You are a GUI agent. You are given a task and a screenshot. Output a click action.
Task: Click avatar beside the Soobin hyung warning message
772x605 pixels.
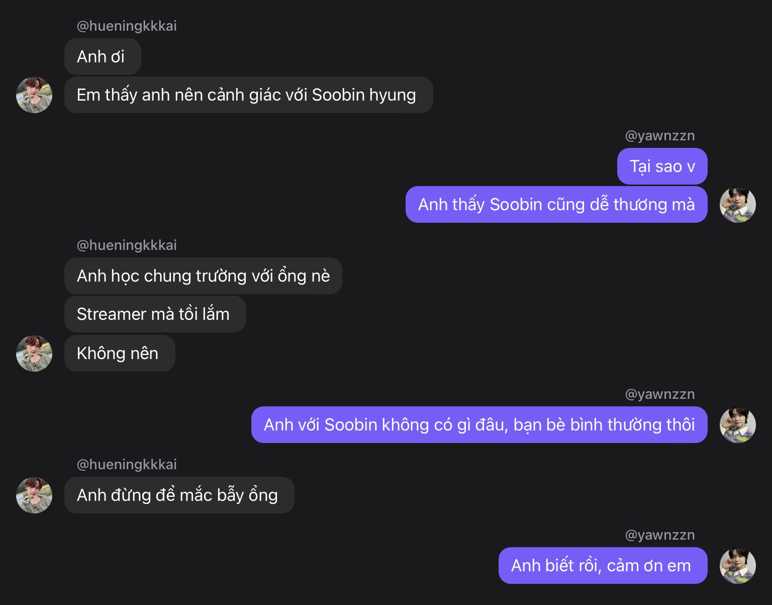point(34,95)
